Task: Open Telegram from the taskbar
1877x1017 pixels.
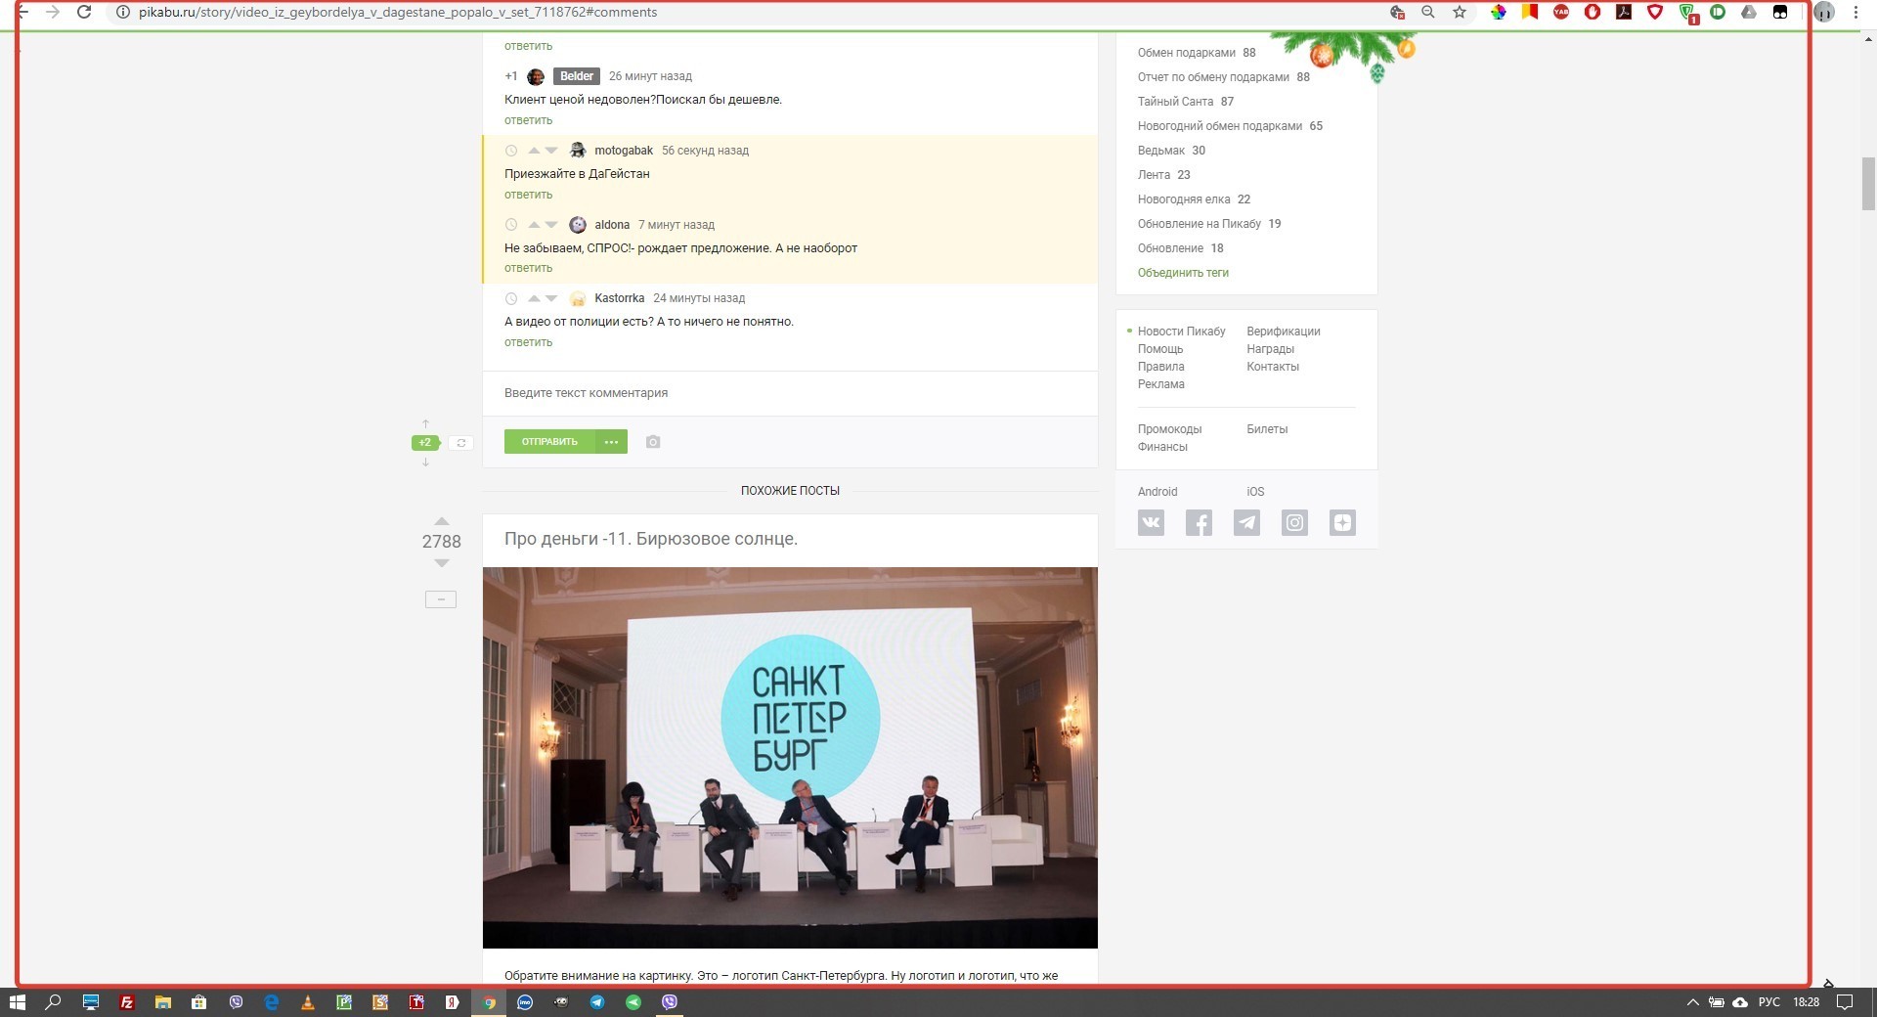Action: [597, 1002]
